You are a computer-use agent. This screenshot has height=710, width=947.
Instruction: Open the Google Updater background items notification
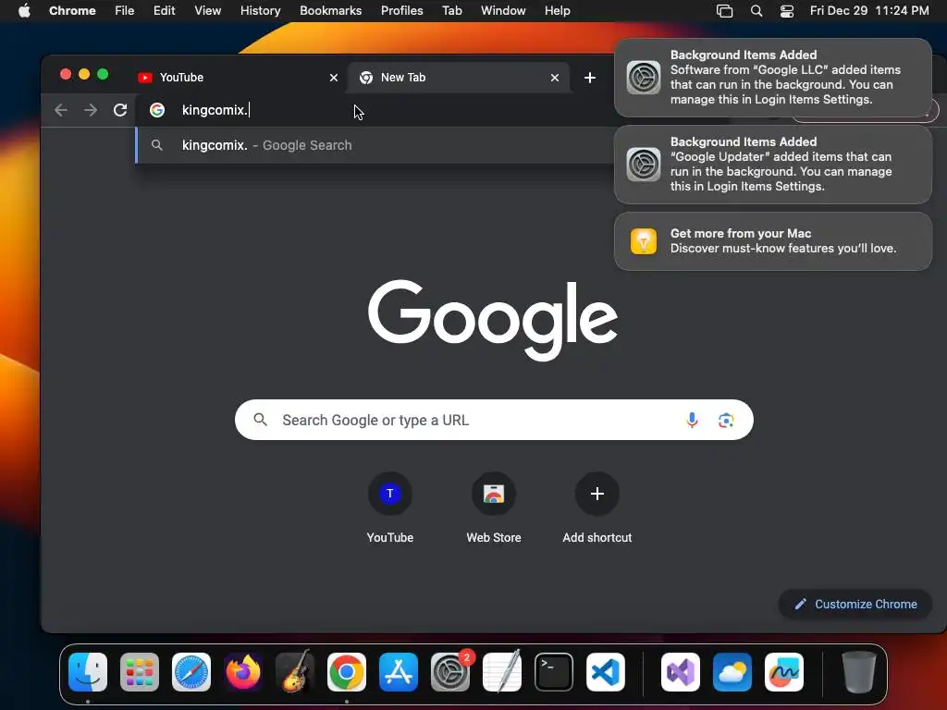tap(772, 165)
